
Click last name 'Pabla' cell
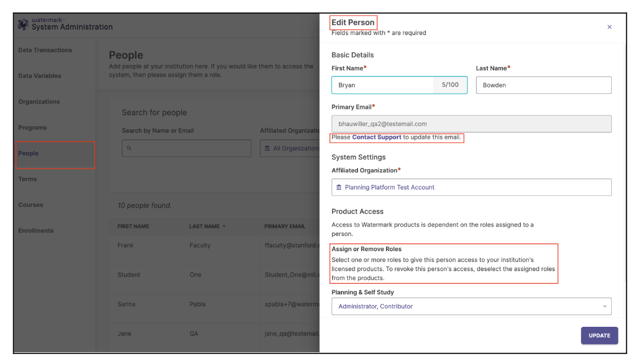(x=197, y=304)
